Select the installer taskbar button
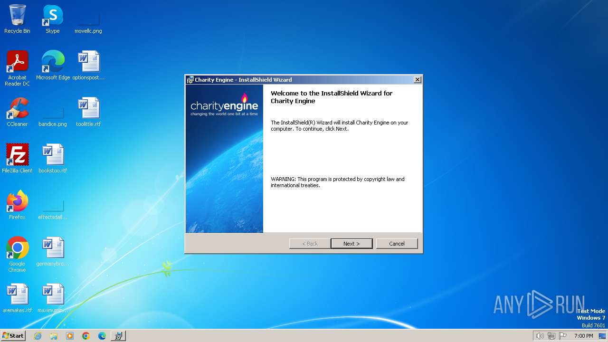 coord(118,336)
